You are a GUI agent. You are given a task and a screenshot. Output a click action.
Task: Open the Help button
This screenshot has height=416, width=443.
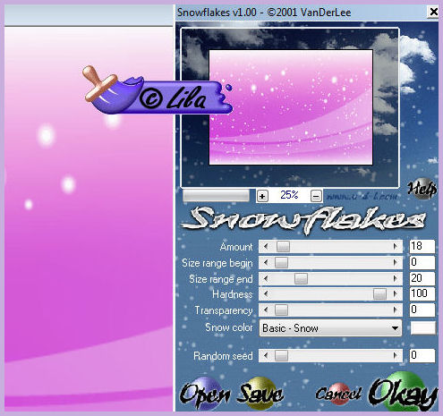(x=422, y=188)
